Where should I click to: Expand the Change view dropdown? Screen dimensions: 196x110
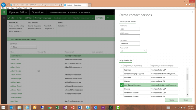pos(49,29)
